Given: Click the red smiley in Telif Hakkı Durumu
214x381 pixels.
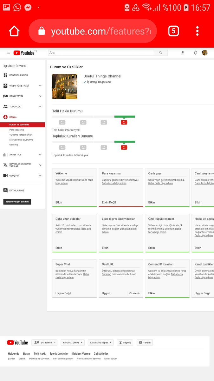Looking at the screenshot, I should click(x=124, y=122).
